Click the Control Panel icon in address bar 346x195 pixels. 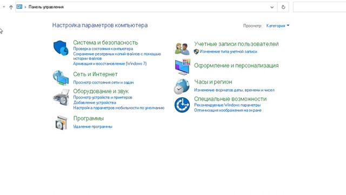19,7
